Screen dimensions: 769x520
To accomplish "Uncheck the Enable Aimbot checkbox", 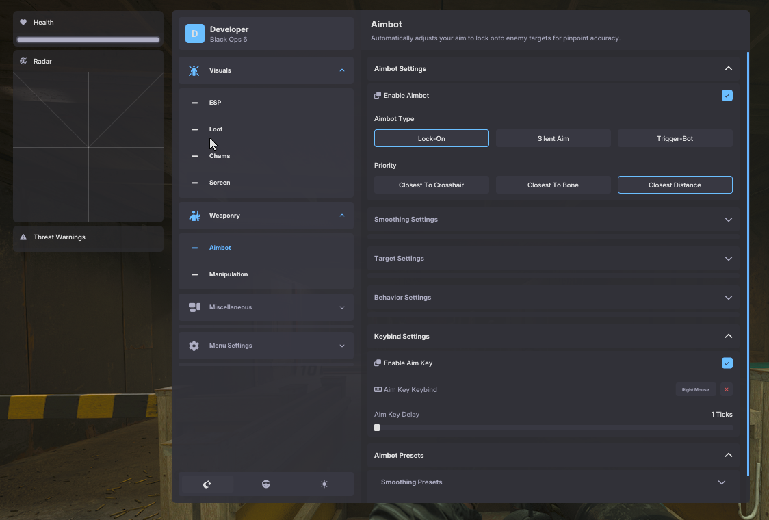I will point(727,96).
